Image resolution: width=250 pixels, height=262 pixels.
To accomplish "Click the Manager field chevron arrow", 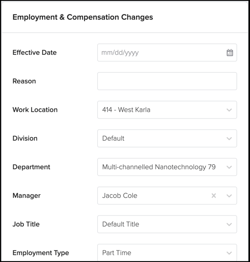I will [x=229, y=195].
